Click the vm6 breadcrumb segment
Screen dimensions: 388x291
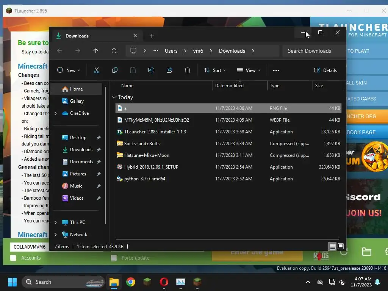click(198, 51)
